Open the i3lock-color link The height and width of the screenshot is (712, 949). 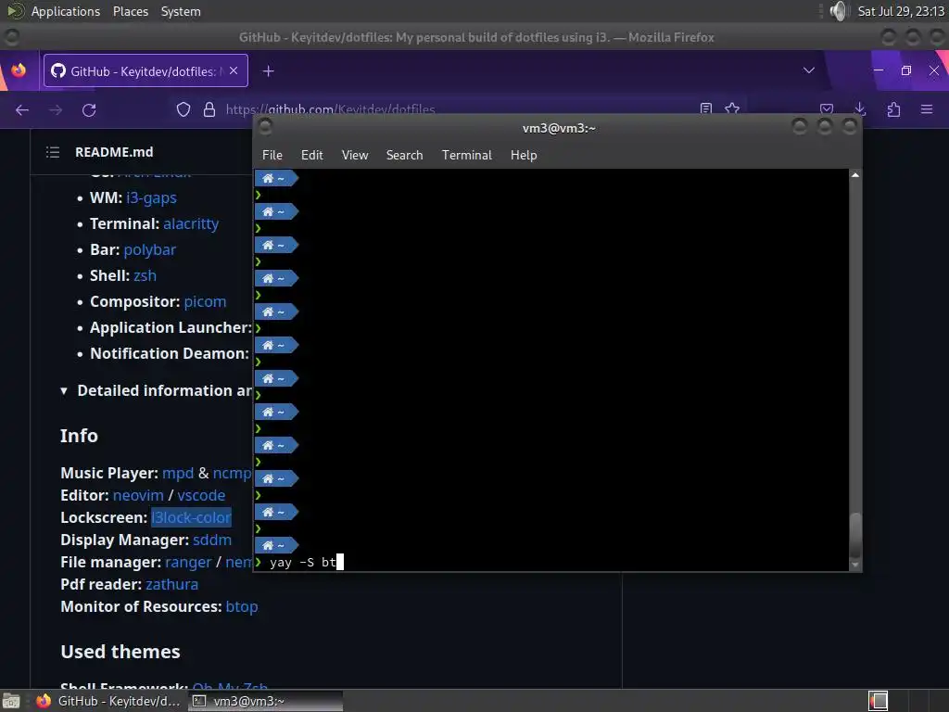[x=191, y=517]
